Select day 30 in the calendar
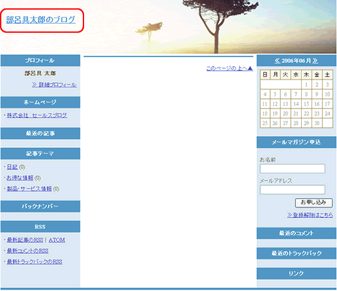This screenshot has width=337, height=291. (317, 123)
